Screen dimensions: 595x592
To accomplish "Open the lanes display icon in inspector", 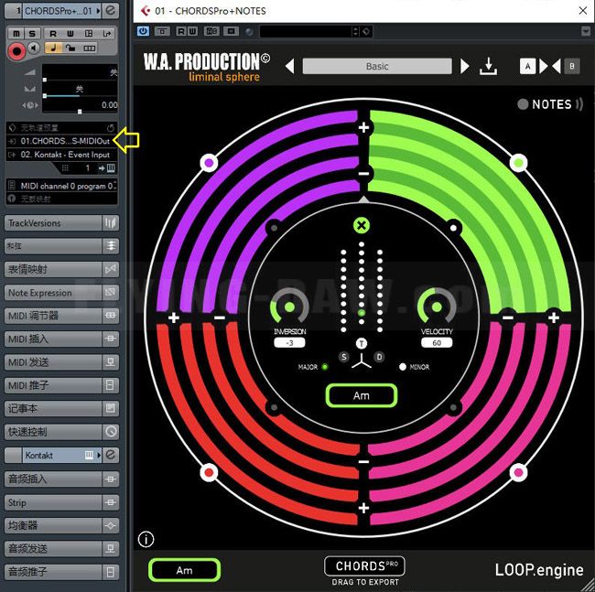I will coord(89,48).
